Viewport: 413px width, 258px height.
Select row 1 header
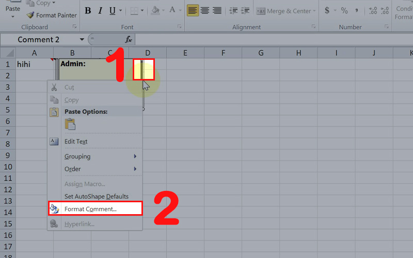click(x=8, y=64)
